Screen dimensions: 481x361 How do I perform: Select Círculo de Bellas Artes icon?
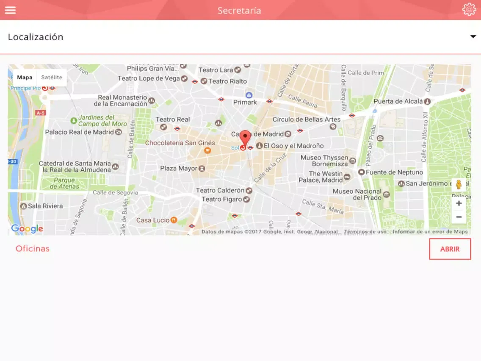(333, 126)
